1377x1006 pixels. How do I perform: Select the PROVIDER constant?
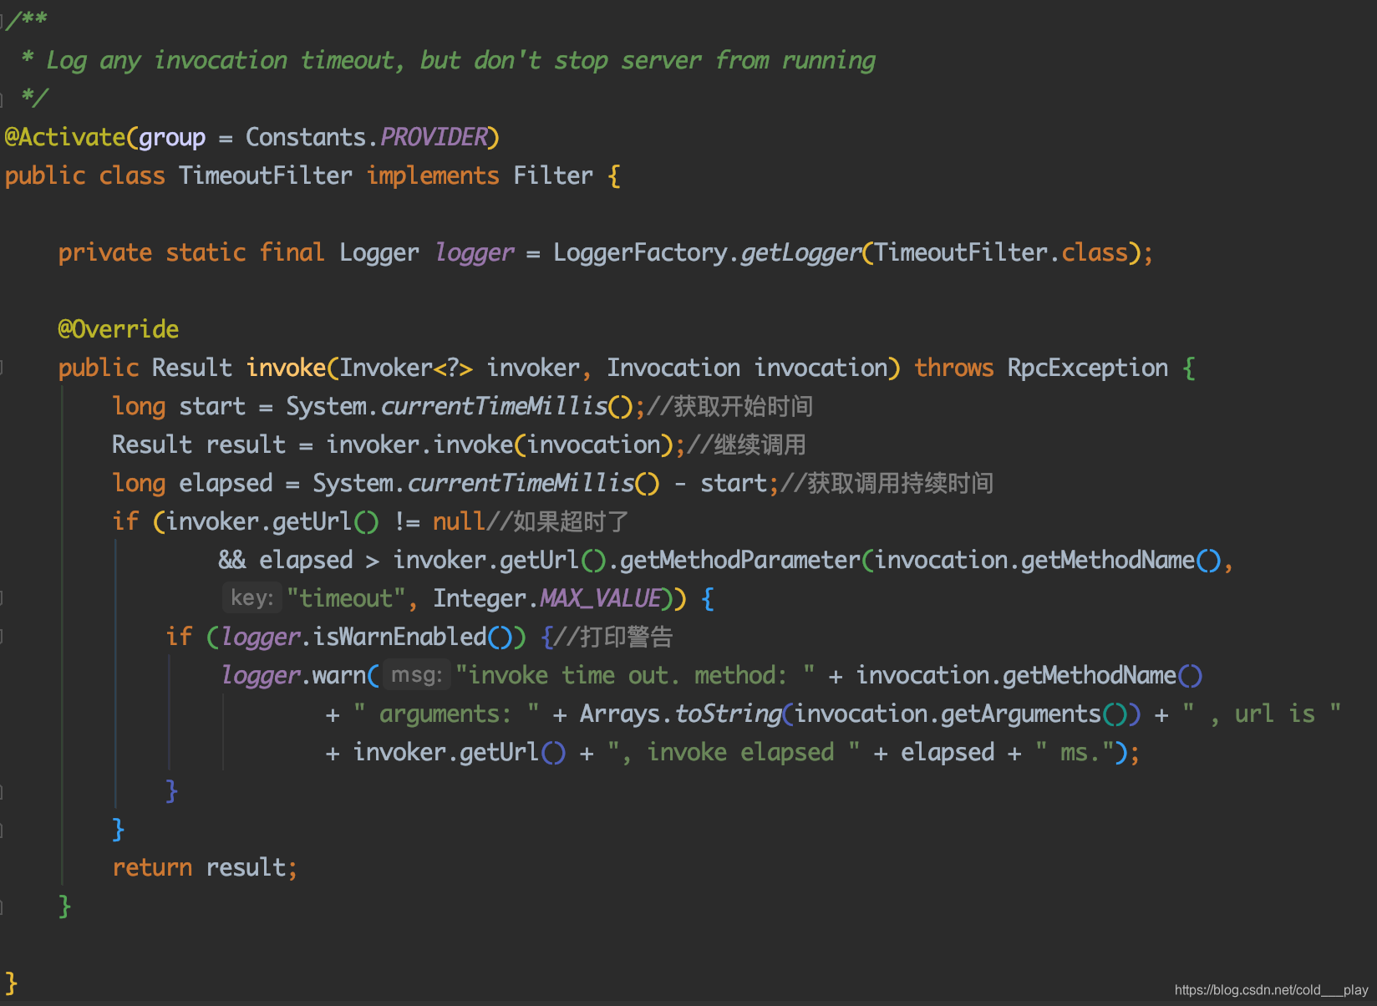(434, 137)
